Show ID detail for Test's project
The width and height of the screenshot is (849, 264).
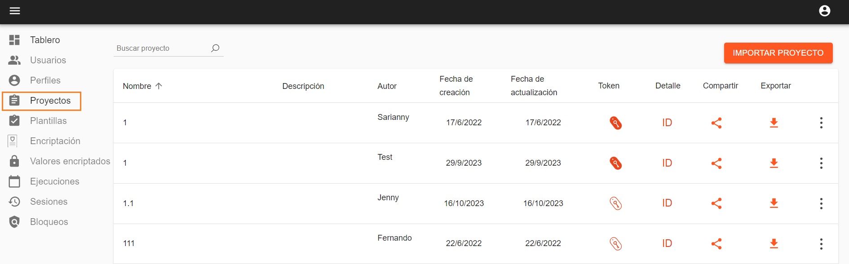(x=667, y=163)
